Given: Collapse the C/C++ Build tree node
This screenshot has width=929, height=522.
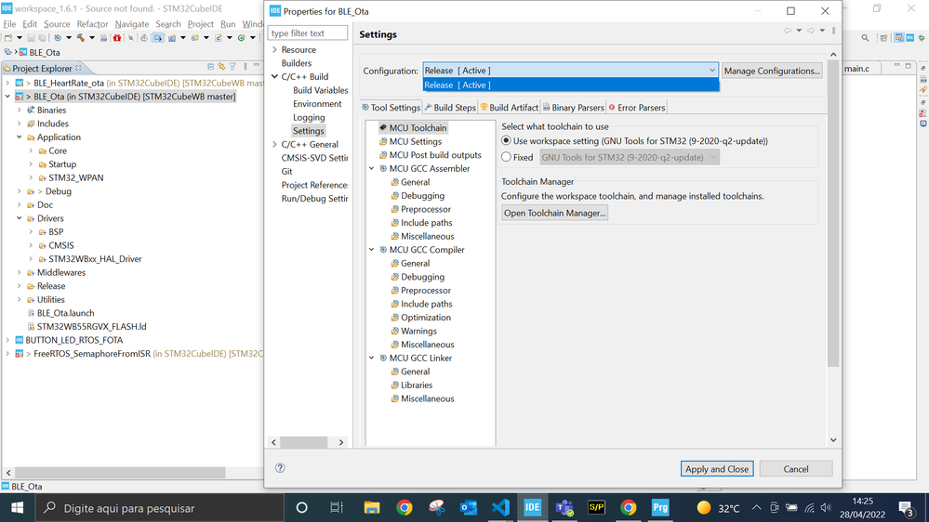Looking at the screenshot, I should click(x=274, y=77).
